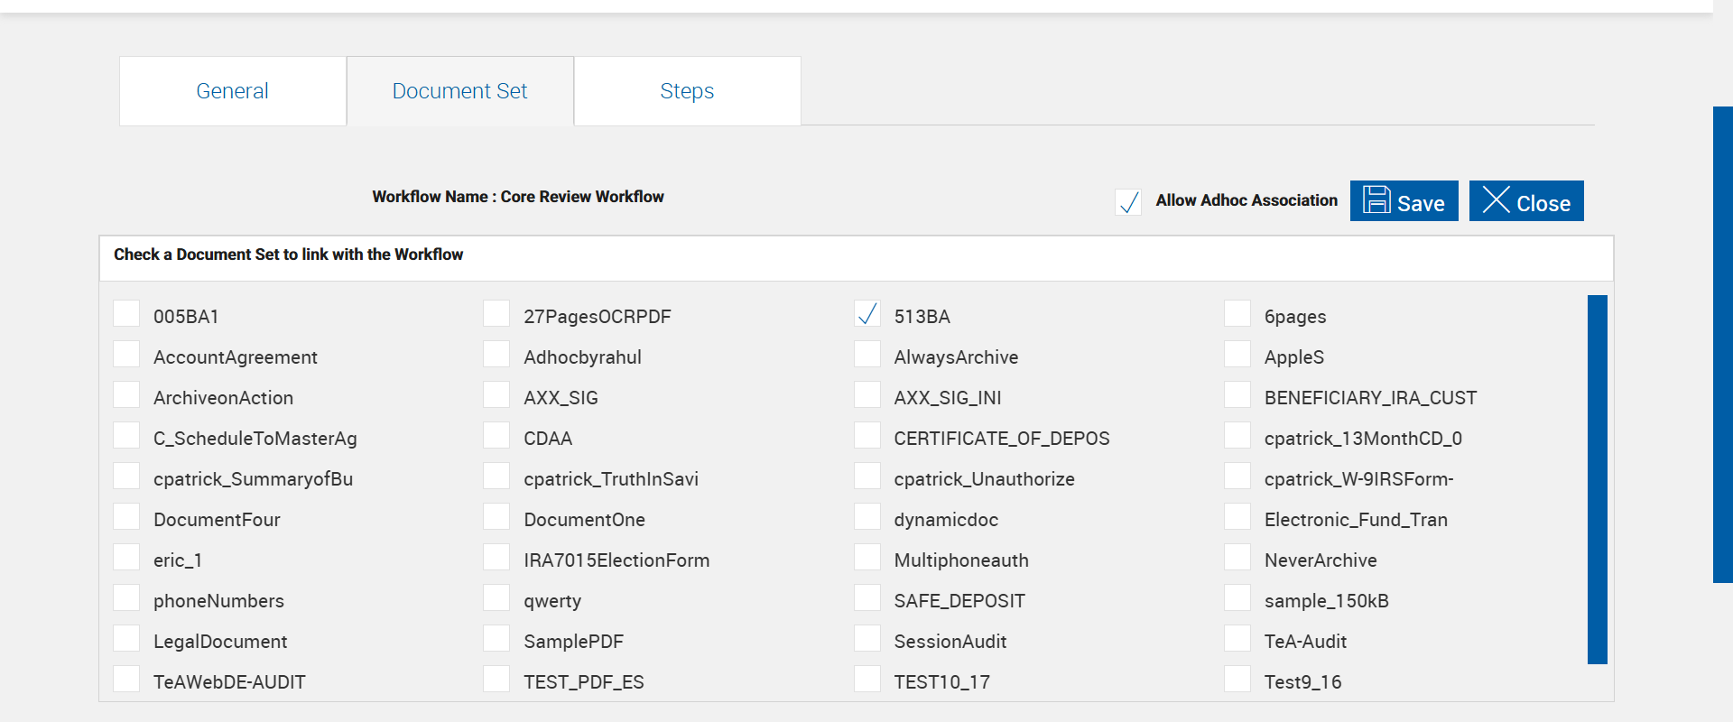Open the Document Set tab
The height and width of the screenshot is (722, 1733).
pos(459,91)
